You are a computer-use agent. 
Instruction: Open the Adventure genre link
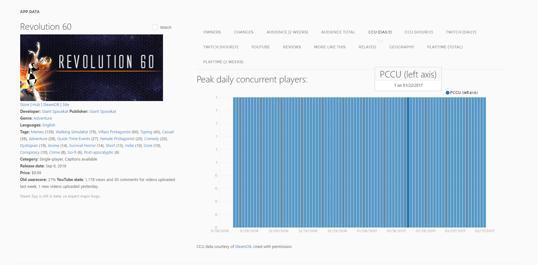point(43,118)
